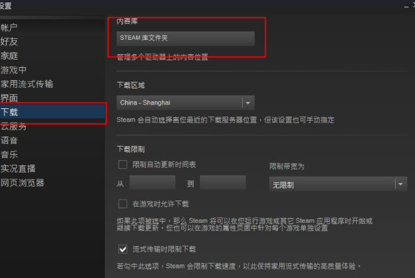Check 在游戏时允许下载 option
The height and width of the screenshot is (278, 415).
pyautogui.click(x=122, y=204)
